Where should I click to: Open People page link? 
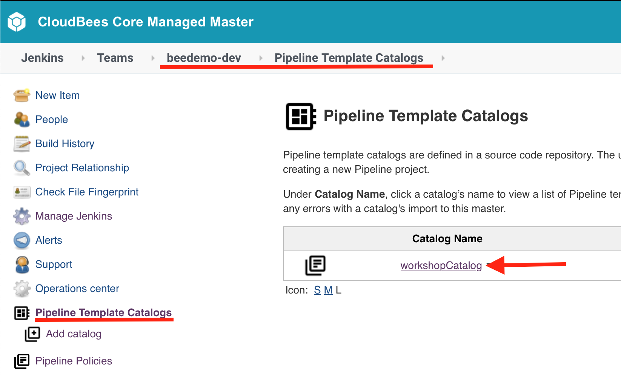point(52,120)
